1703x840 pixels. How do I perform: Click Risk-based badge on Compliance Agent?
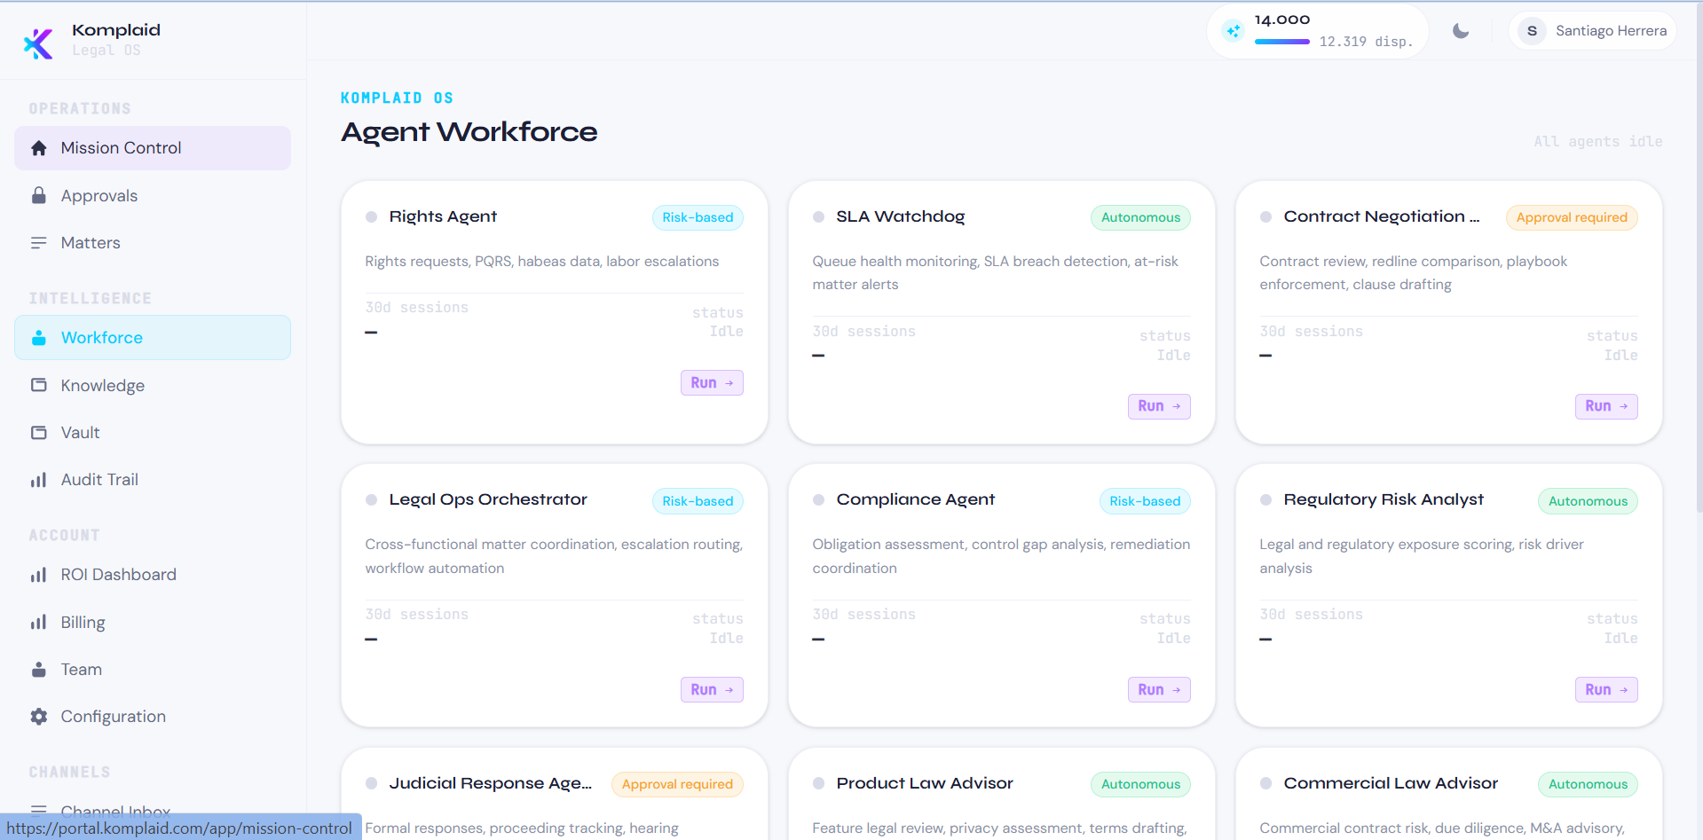pyautogui.click(x=1145, y=501)
